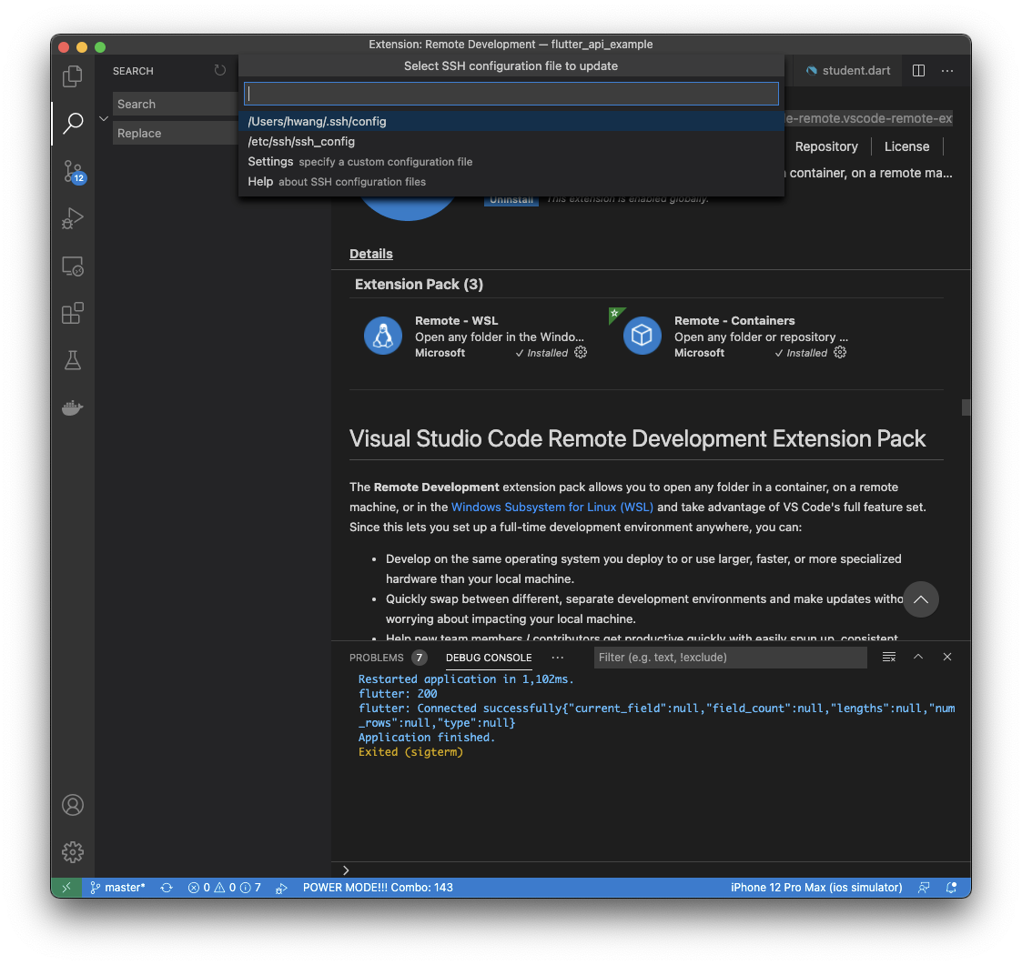Screen dimensions: 1022x965
Task: Open the Remote - Containers extension
Action: [x=734, y=337]
